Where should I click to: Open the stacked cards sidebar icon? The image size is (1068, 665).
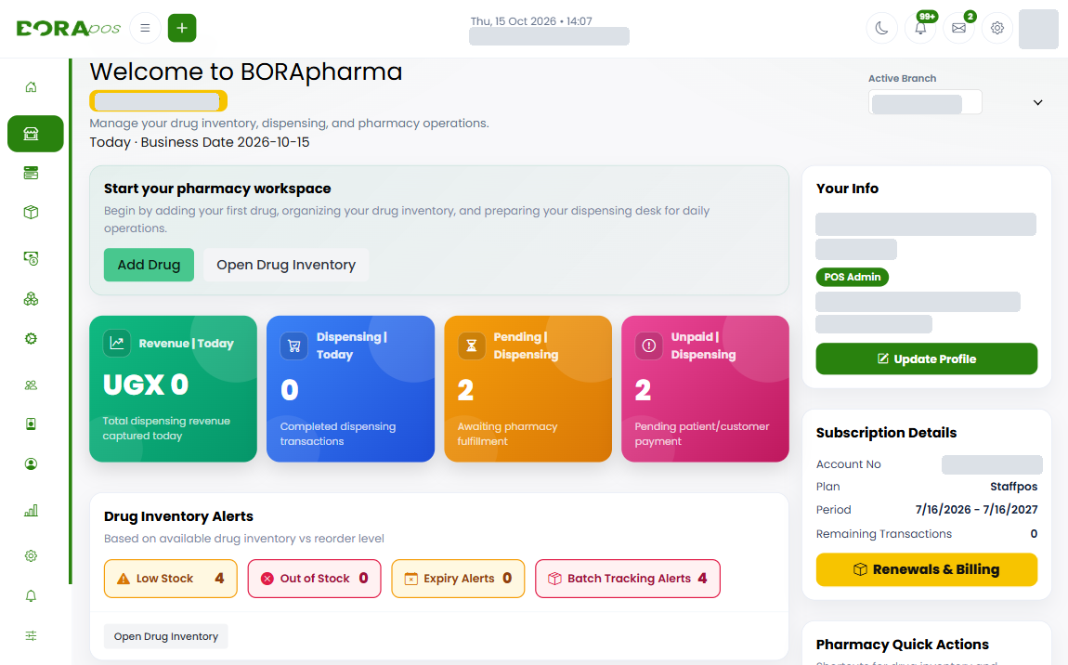tap(31, 173)
